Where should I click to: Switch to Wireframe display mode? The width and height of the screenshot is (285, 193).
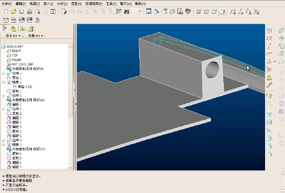pyautogui.click(x=199, y=12)
